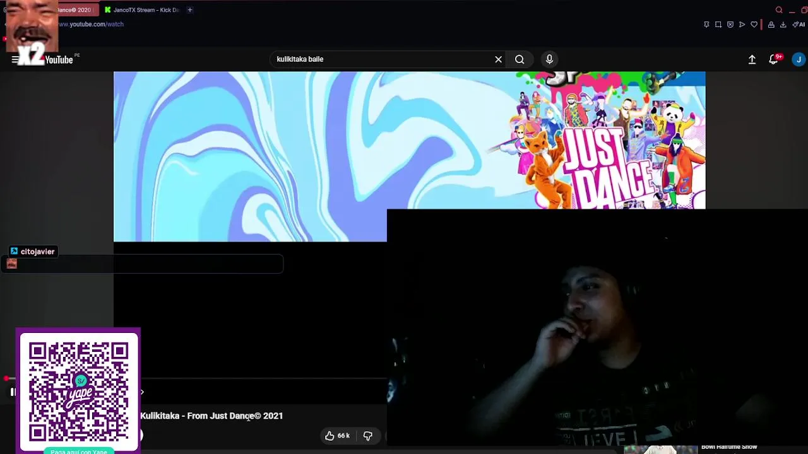Clear the YouTube search box text

click(x=498, y=59)
